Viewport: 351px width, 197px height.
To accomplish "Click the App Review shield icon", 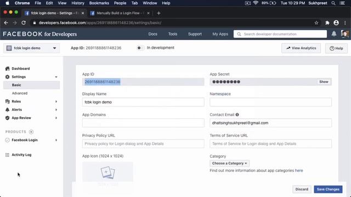I will click(x=7, y=118).
